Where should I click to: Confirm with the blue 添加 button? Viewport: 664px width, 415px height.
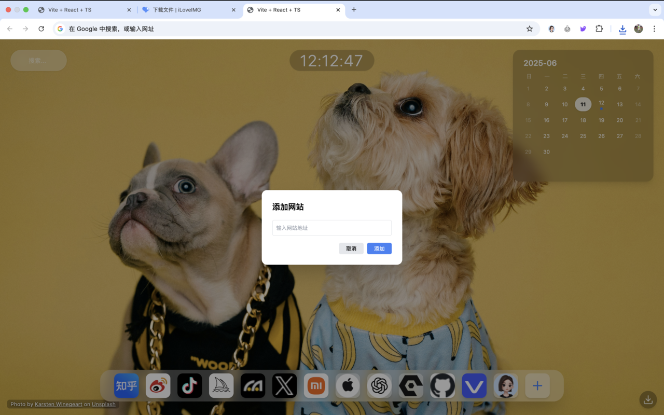(379, 248)
